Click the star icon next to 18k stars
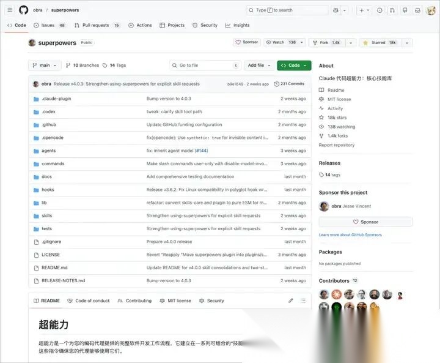The width and height of the screenshot is (440, 363). 321,118
